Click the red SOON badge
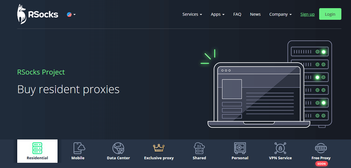 321,164
